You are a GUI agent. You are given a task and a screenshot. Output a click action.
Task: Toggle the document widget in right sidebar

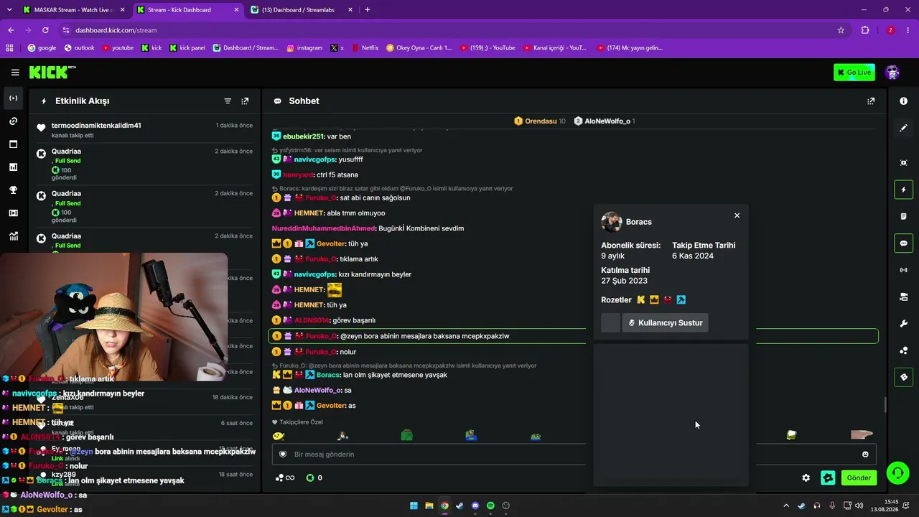(904, 216)
